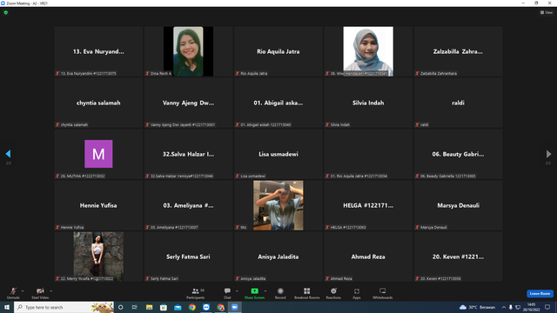This screenshot has height=313, width=557.
Task: Select 20. Keven participant tile
Action: [459, 256]
